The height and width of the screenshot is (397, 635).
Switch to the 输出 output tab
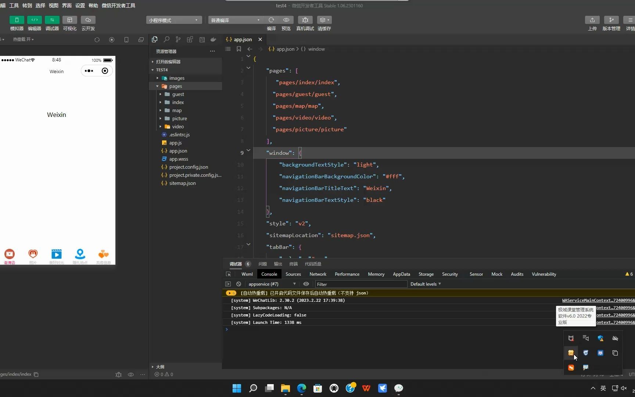pos(278,264)
